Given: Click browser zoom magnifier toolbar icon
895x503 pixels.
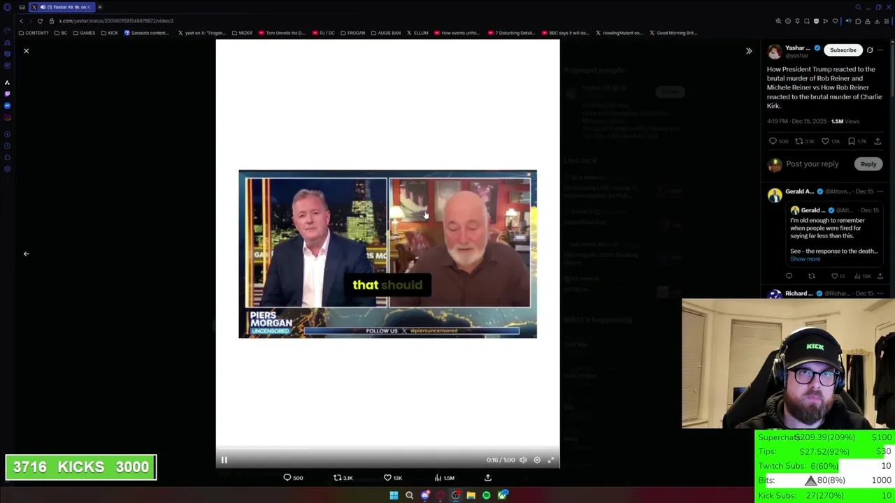Looking at the screenshot, I should tap(778, 21).
